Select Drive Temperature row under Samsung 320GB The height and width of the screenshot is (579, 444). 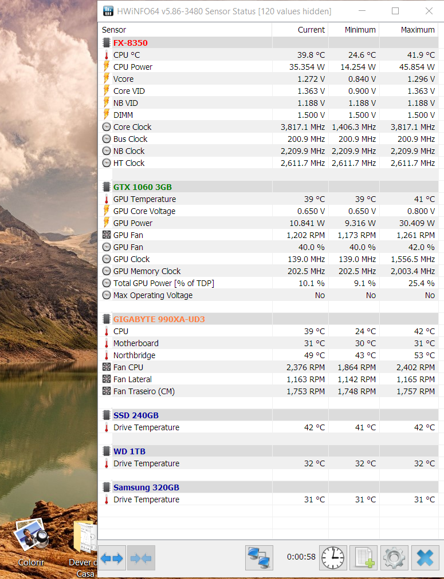[x=268, y=499]
